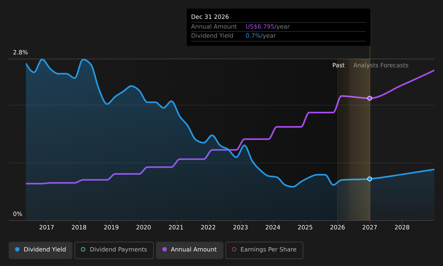Click the Dec 31 2026 tooltip date
443x266 pixels.
pyautogui.click(x=210, y=17)
